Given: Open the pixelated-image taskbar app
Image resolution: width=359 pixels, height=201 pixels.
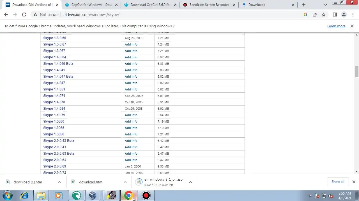Looking at the screenshot, I should point(111,195).
